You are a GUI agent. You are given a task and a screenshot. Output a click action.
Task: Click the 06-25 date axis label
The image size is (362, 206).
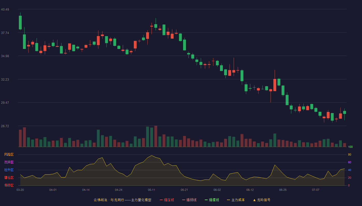click(x=283, y=190)
